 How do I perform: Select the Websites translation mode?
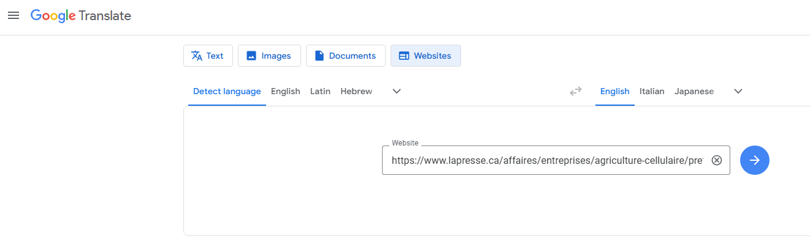[x=426, y=56]
